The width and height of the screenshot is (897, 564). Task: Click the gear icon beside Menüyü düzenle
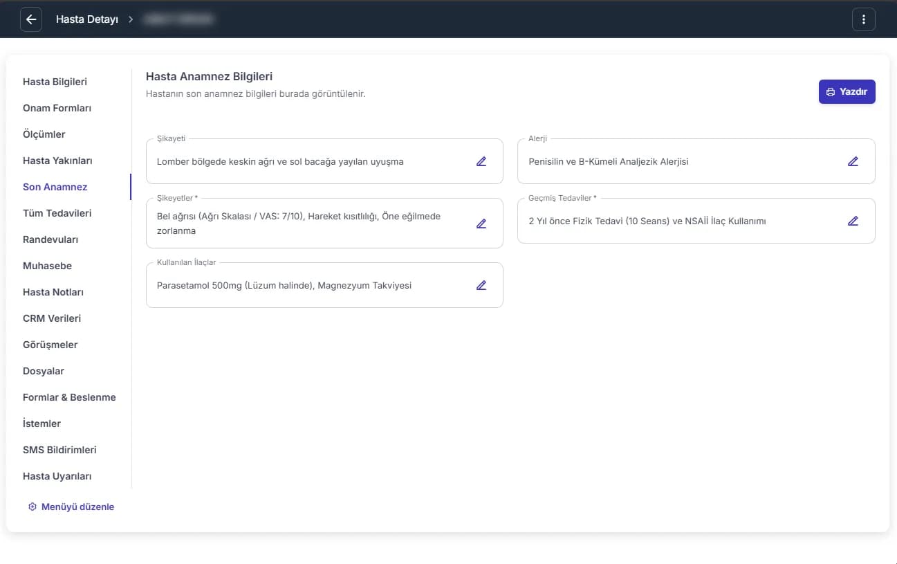[32, 507]
